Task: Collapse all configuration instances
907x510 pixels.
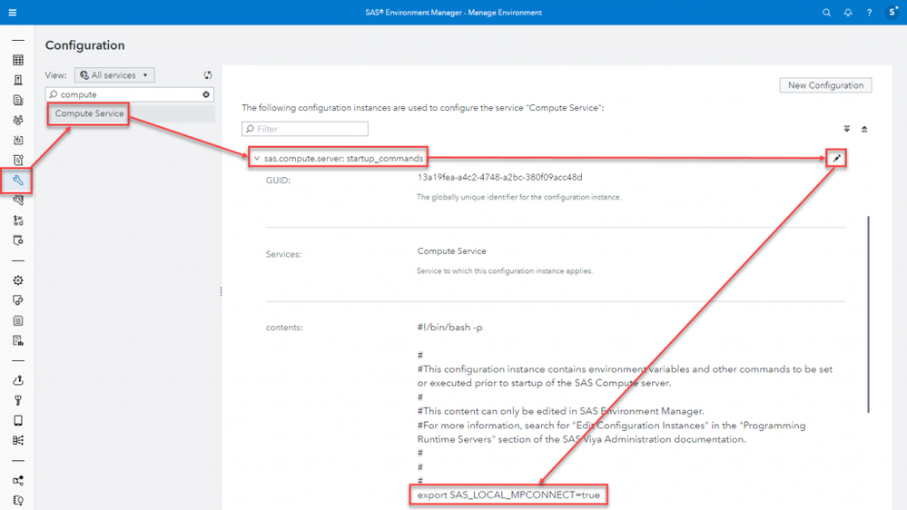Action: point(864,129)
